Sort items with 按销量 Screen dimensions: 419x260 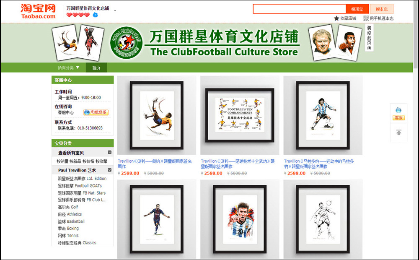62,161
